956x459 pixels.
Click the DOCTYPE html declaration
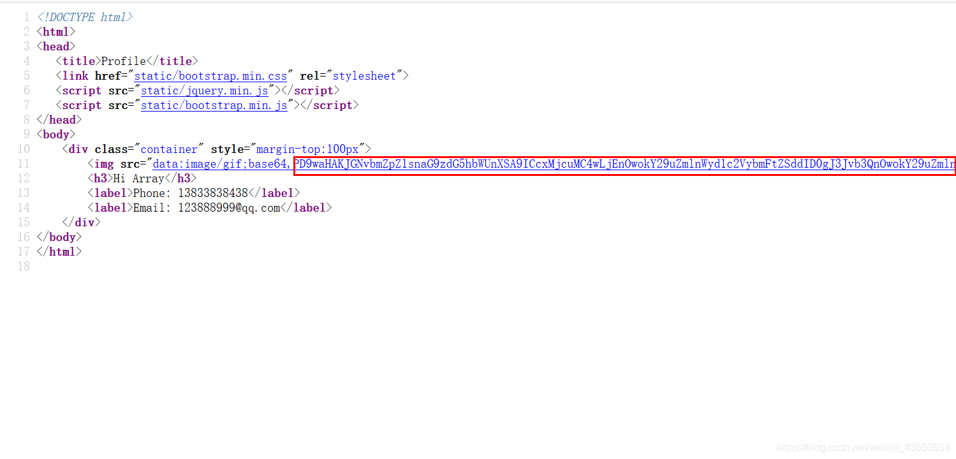click(x=85, y=17)
